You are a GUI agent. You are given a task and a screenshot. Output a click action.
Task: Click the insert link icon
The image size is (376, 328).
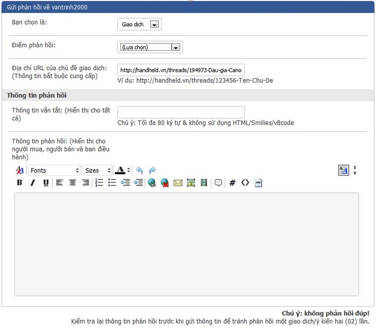(151, 183)
